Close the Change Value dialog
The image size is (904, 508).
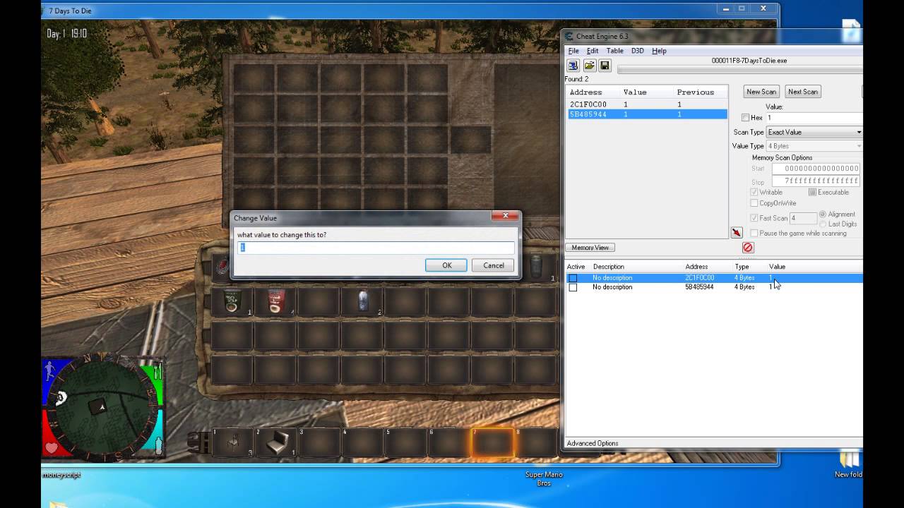coord(505,216)
